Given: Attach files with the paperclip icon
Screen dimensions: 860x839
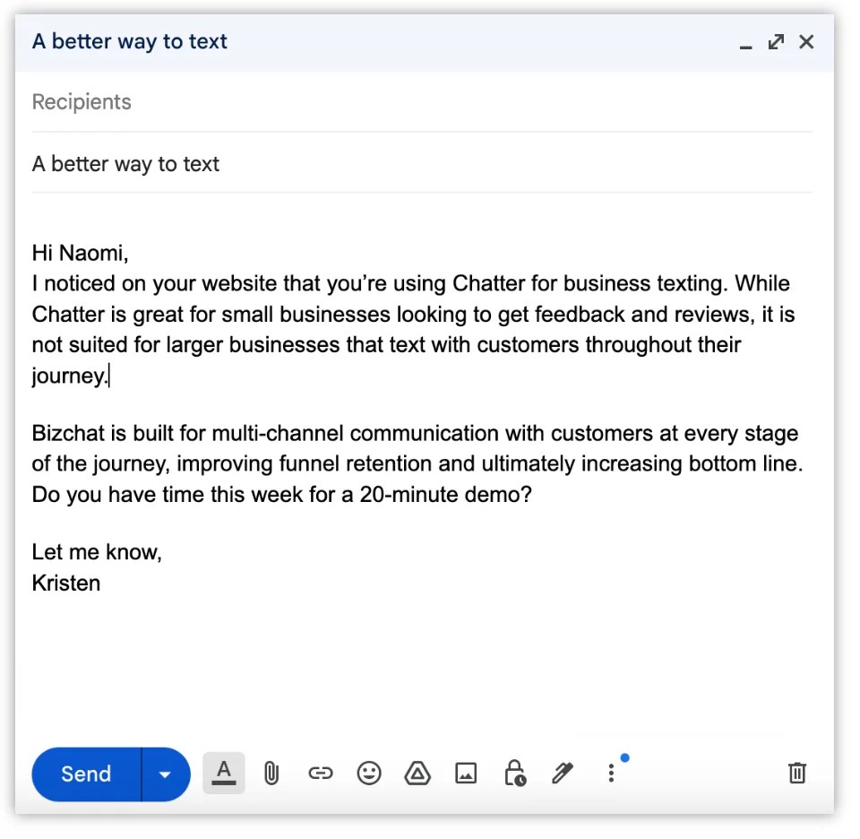Looking at the screenshot, I should [271, 774].
